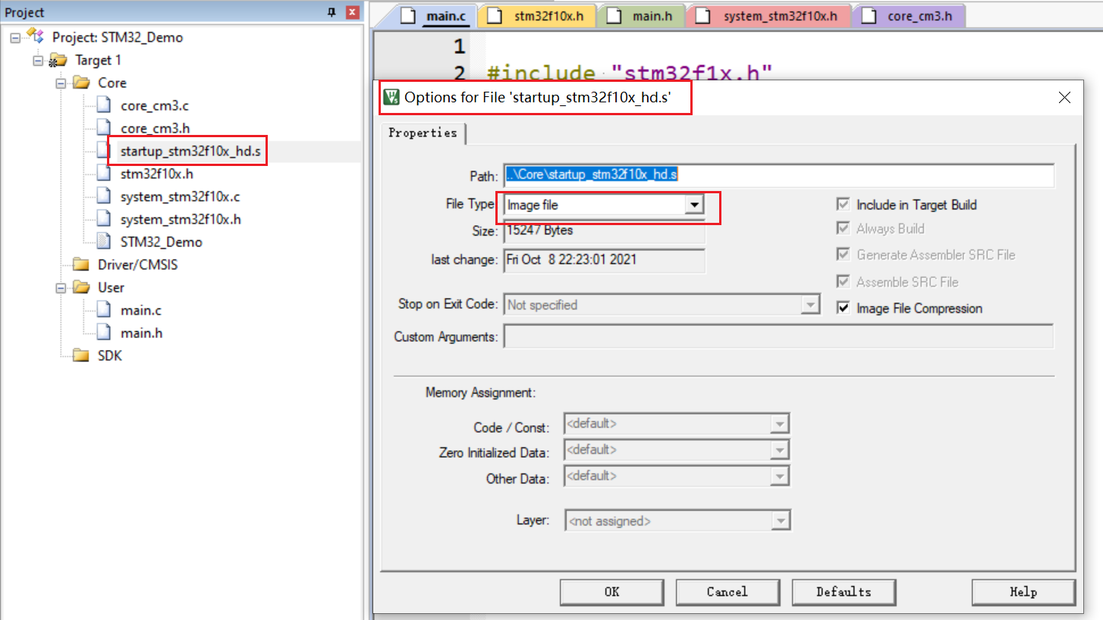The image size is (1103, 620).
Task: Click the Driver/CMSIS folder icon
Action: coord(81,265)
